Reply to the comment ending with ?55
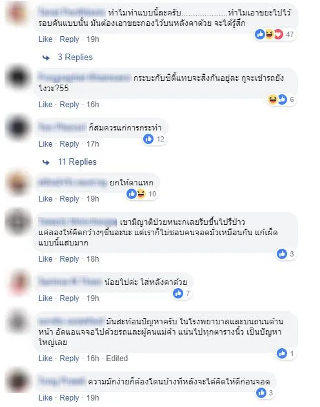The image size is (320, 407). [69, 105]
